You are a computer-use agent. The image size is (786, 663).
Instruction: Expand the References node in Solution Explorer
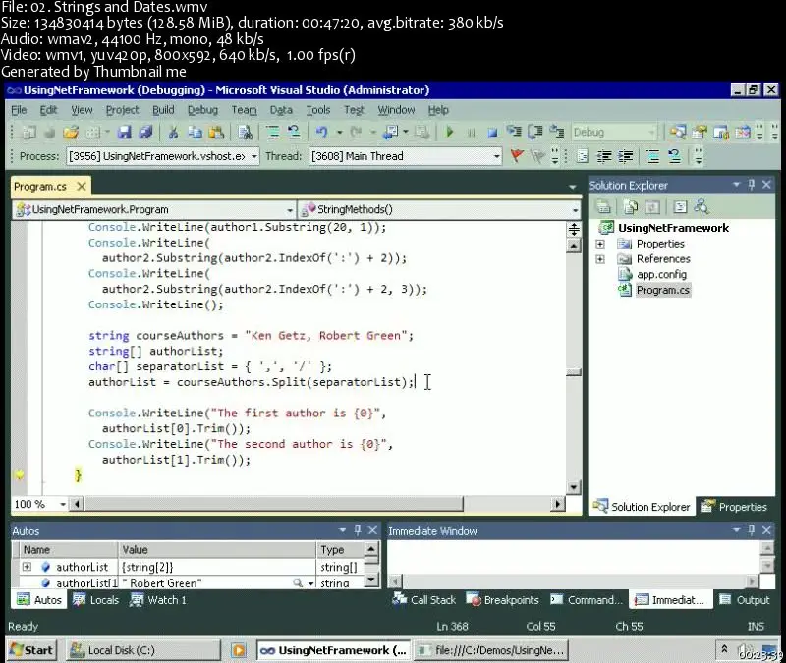(x=600, y=259)
